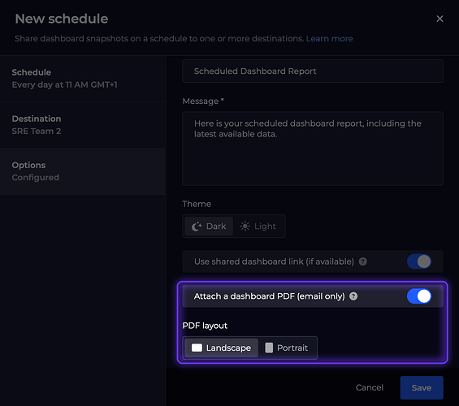Screen dimensions: 459x406
Task: Click the Landscape rectangle layout icon
Action: 197,348
